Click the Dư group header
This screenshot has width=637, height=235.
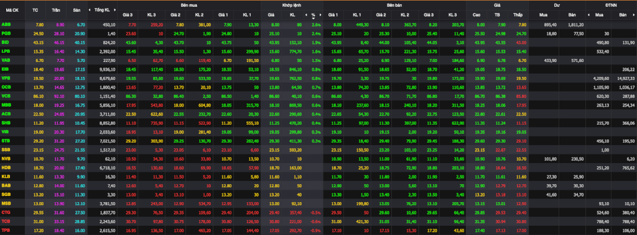point(557,6)
